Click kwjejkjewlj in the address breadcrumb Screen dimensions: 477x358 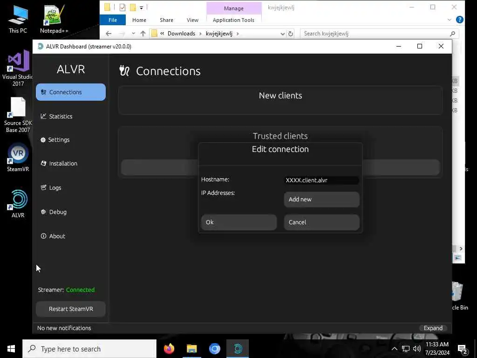coord(219,34)
